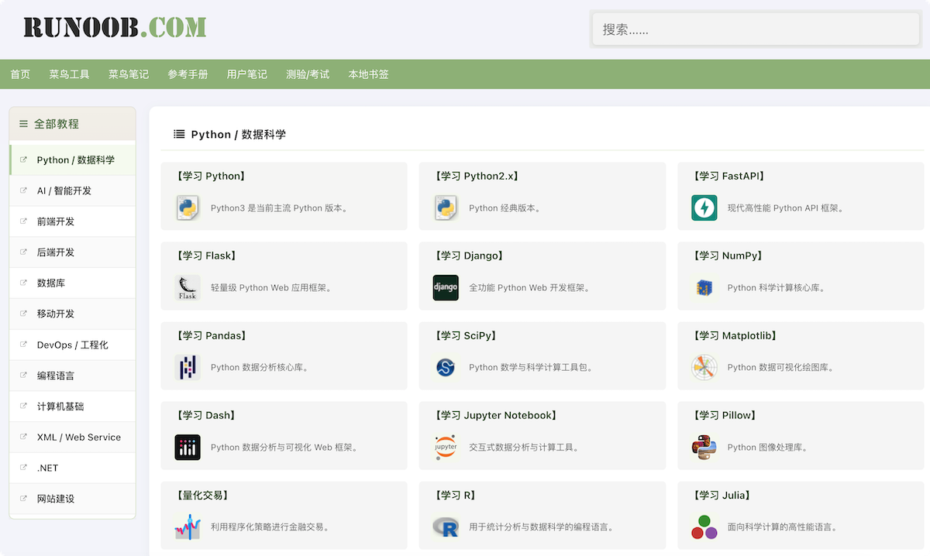This screenshot has height=556, width=930.
Task: Open 本地书签 in the navigation bar
Action: 369,74
